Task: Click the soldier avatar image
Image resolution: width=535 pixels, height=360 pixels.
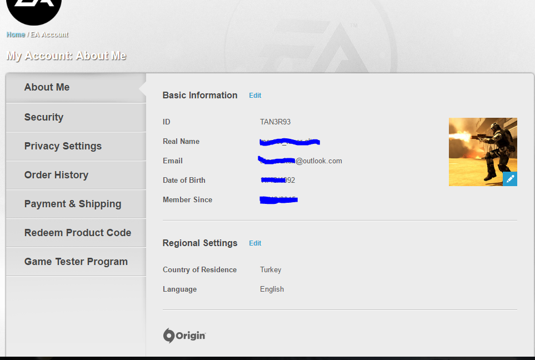Action: pos(483,152)
